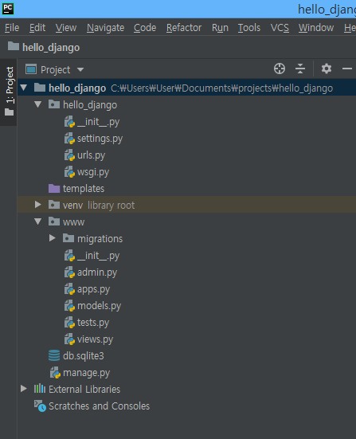Image resolution: width=356 pixels, height=439 pixels.
Task: Expand the venv library root folder
Action: pos(38,205)
